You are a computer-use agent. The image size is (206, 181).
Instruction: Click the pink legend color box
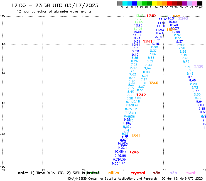point(195,3)
